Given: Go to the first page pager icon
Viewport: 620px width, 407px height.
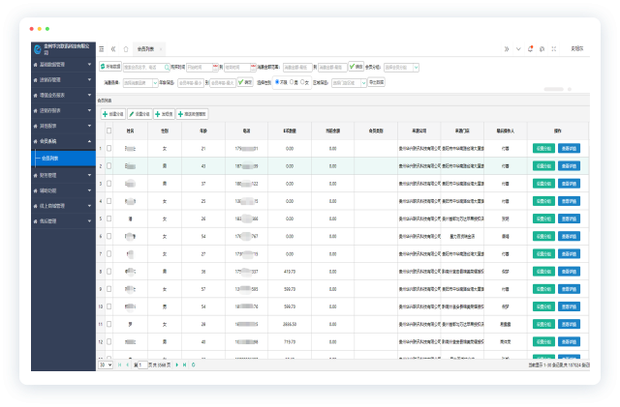Looking at the screenshot, I should (x=120, y=364).
